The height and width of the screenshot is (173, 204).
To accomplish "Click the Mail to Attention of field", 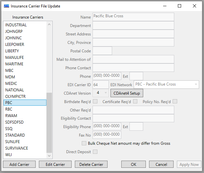I will [x=133, y=59].
